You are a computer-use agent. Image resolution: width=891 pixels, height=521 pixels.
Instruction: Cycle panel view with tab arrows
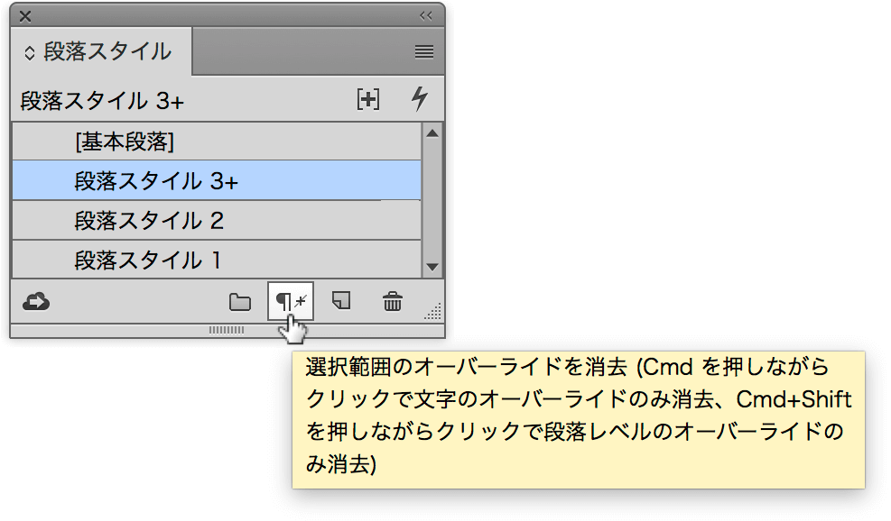[30, 53]
